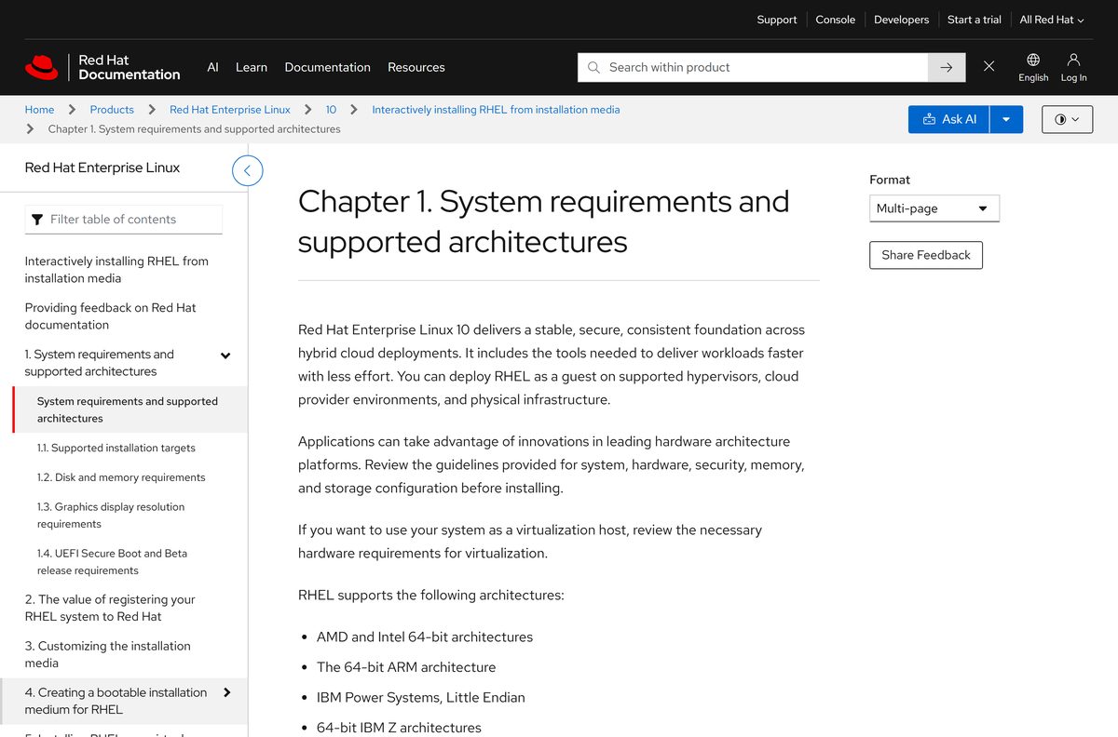Click the Chapter 1 page heading
Viewport: 1118px width, 737px height.
pos(543,221)
